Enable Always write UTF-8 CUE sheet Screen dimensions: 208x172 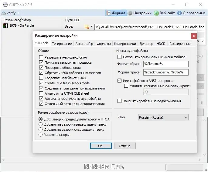[x=41, y=93]
